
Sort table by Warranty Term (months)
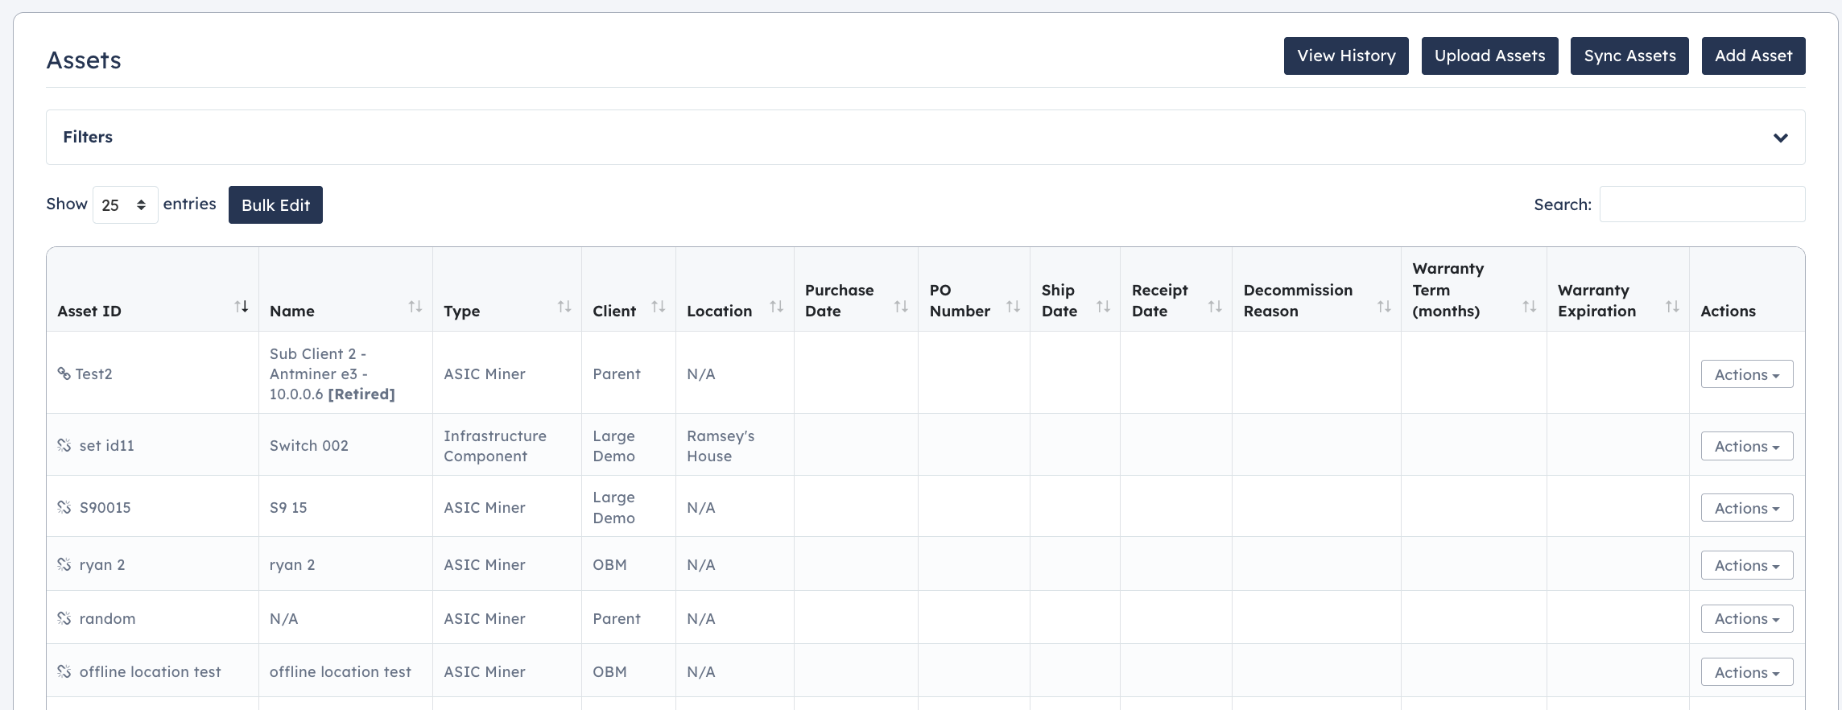pos(1530,307)
